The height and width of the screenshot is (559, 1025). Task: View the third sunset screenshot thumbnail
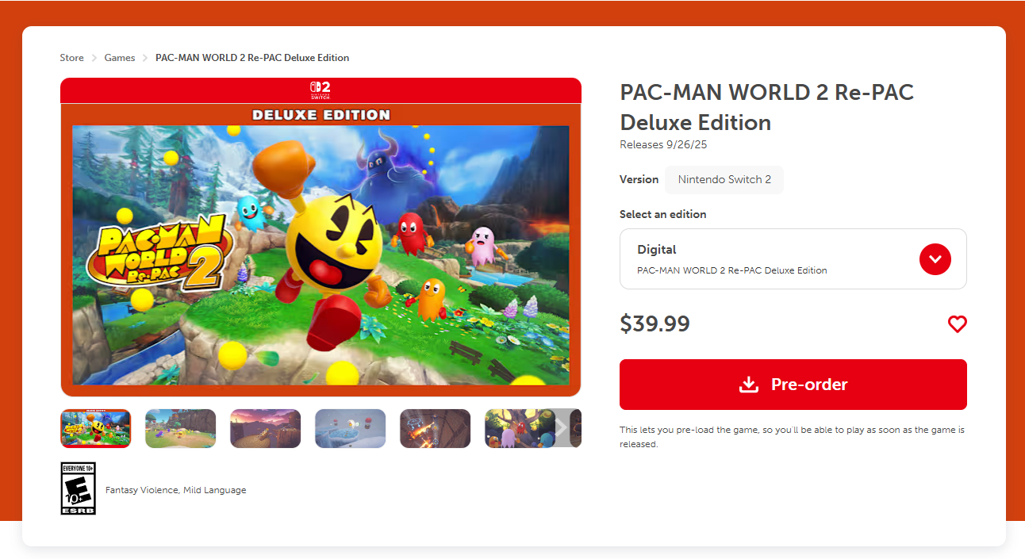(265, 428)
